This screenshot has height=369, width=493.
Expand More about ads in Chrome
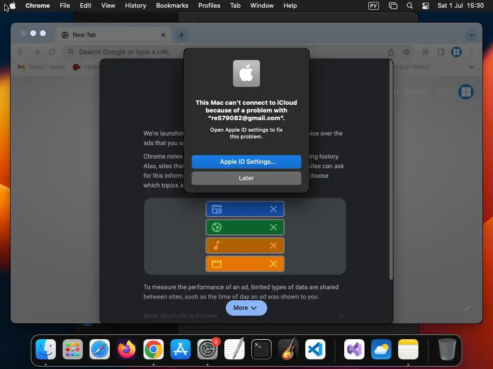coord(243,316)
